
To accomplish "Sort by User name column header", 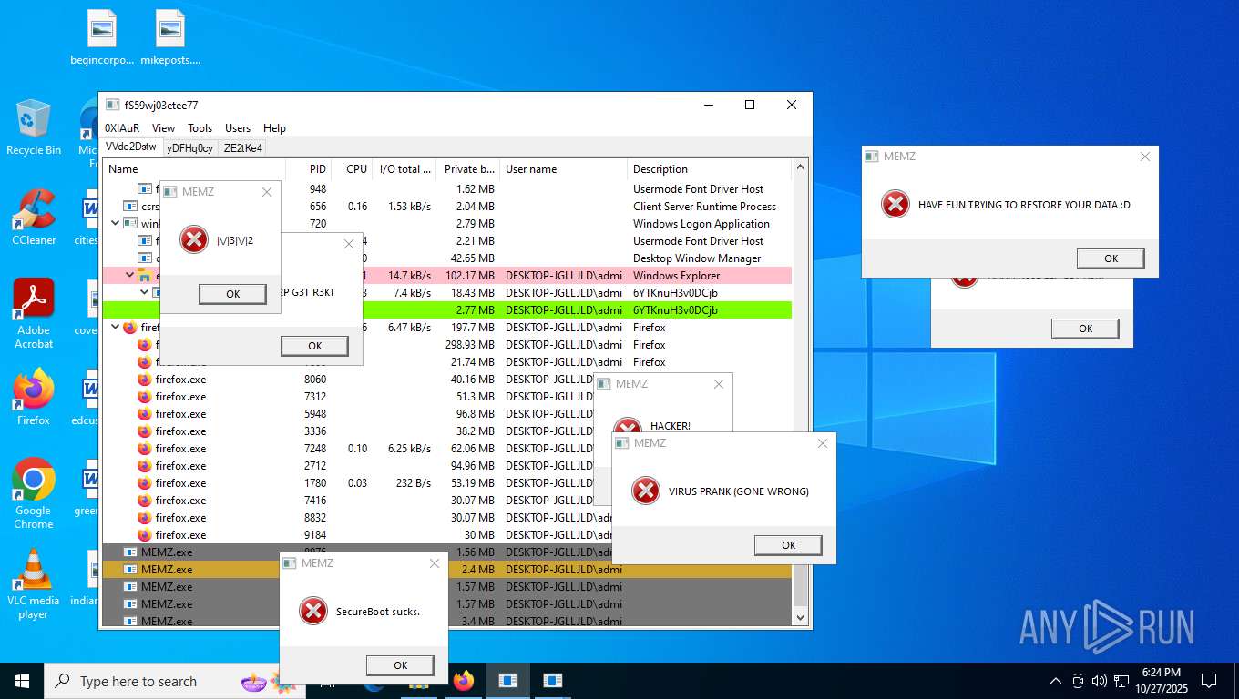I will click(x=564, y=169).
